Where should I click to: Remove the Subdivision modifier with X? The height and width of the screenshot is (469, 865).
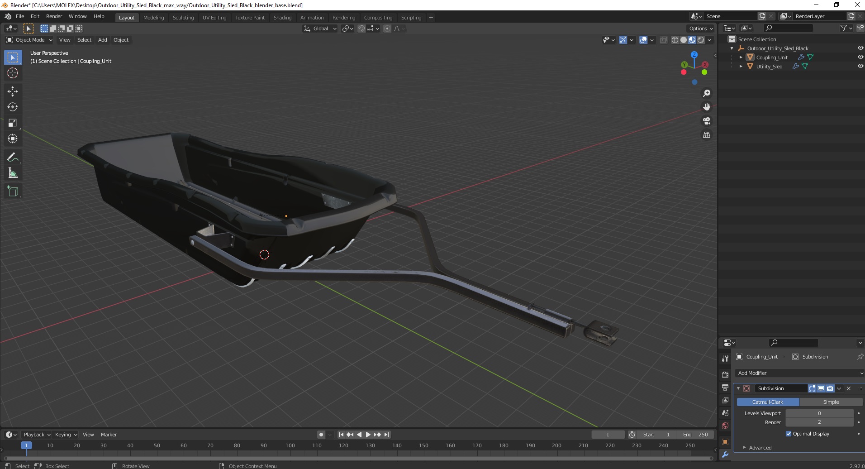[x=849, y=388]
